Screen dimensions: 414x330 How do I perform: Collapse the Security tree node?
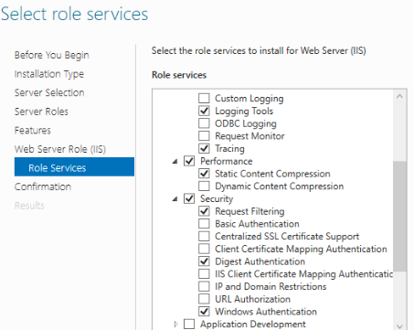175,199
